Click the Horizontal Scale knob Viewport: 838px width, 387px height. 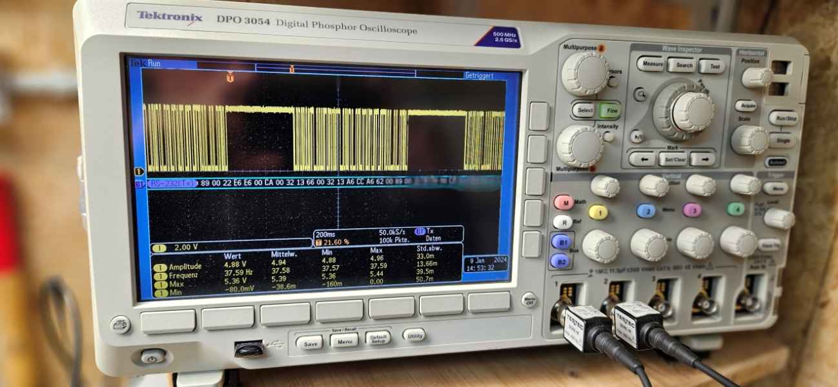[750, 139]
